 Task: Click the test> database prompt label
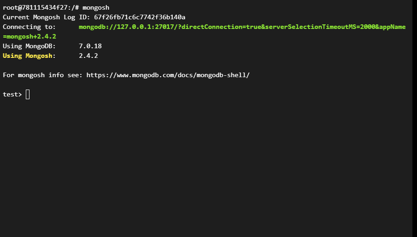tap(12, 95)
